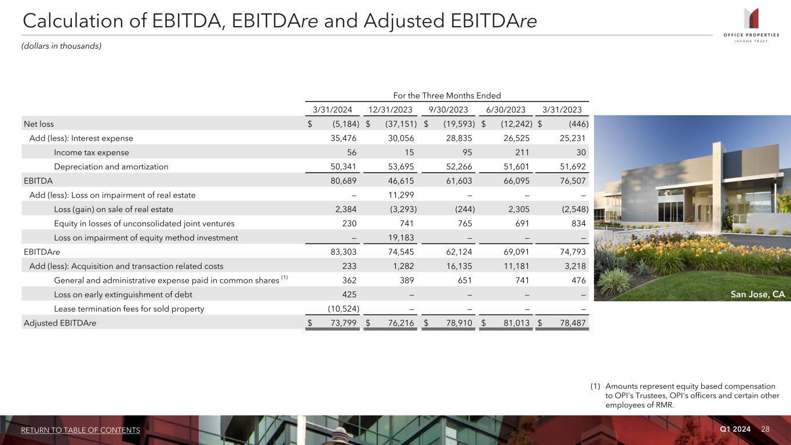The width and height of the screenshot is (791, 445).
Task: Click 'Acquisition and transaction related costs' row label
Action: tap(147, 266)
